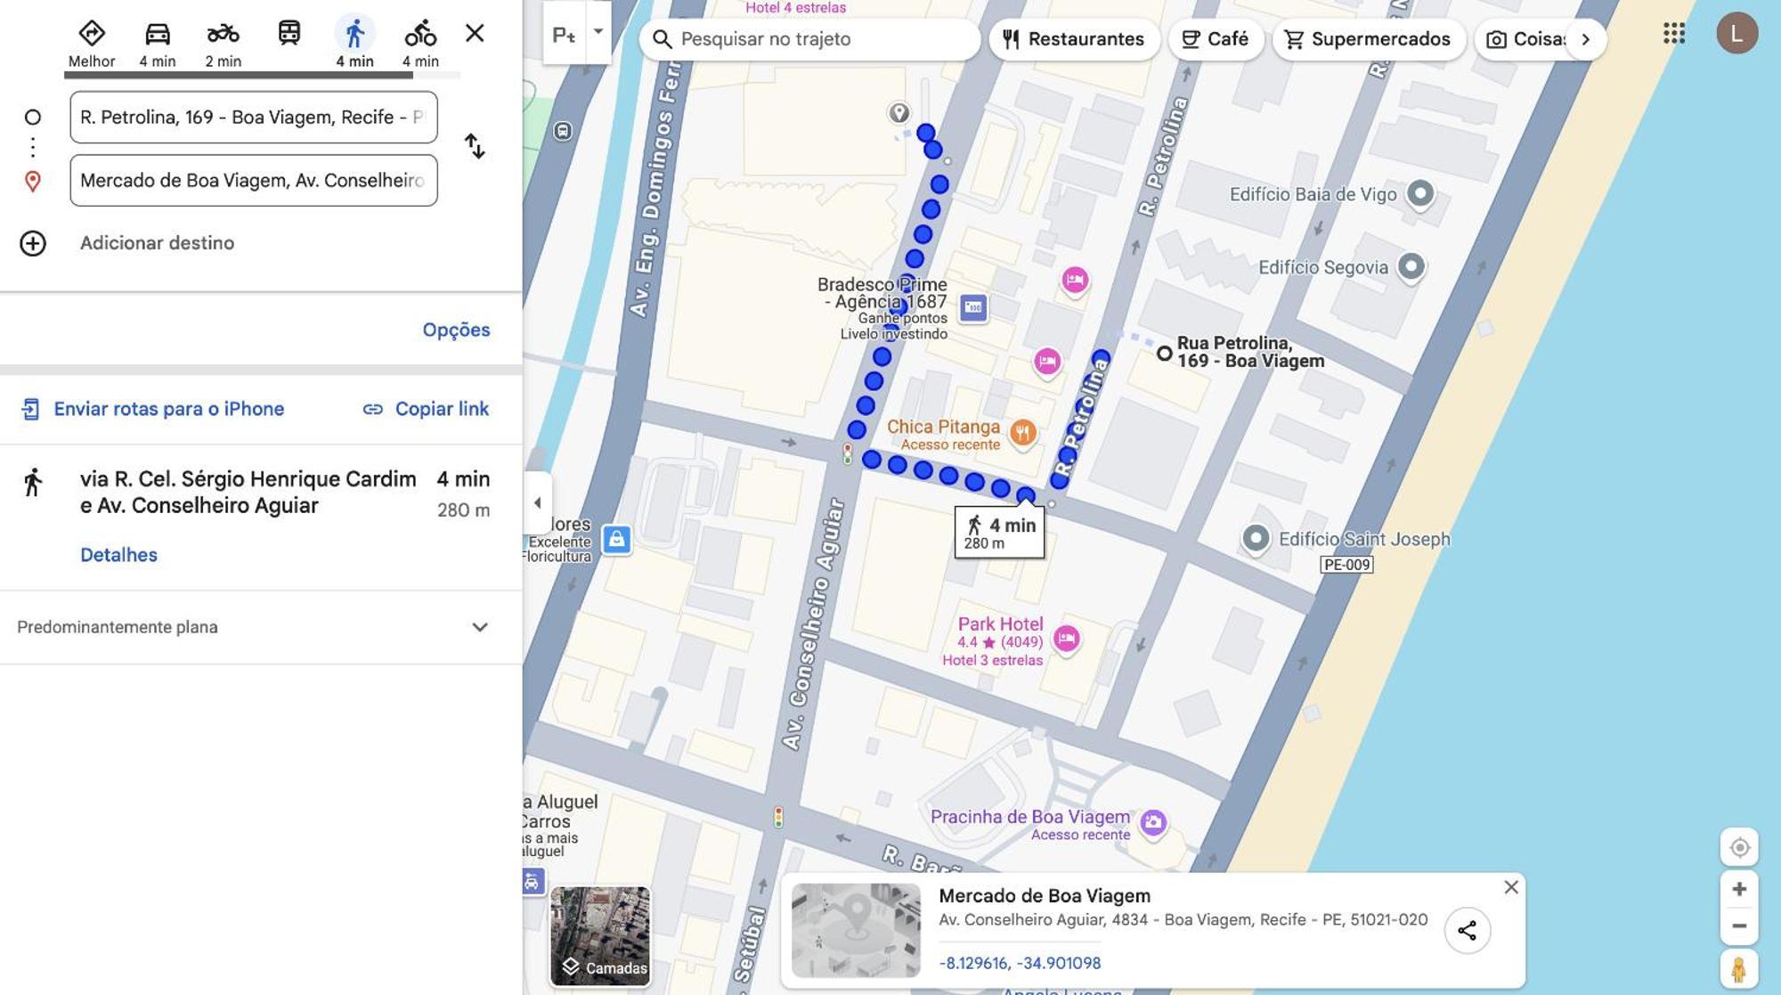
Task: Edit the R. Petrolina, 169 origin field
Action: [x=254, y=117]
